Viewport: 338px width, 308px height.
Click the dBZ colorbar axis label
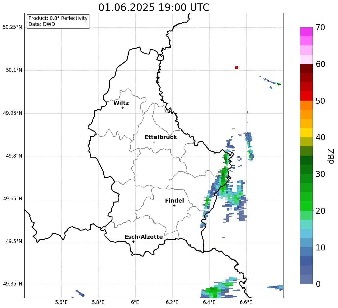coord(331,156)
